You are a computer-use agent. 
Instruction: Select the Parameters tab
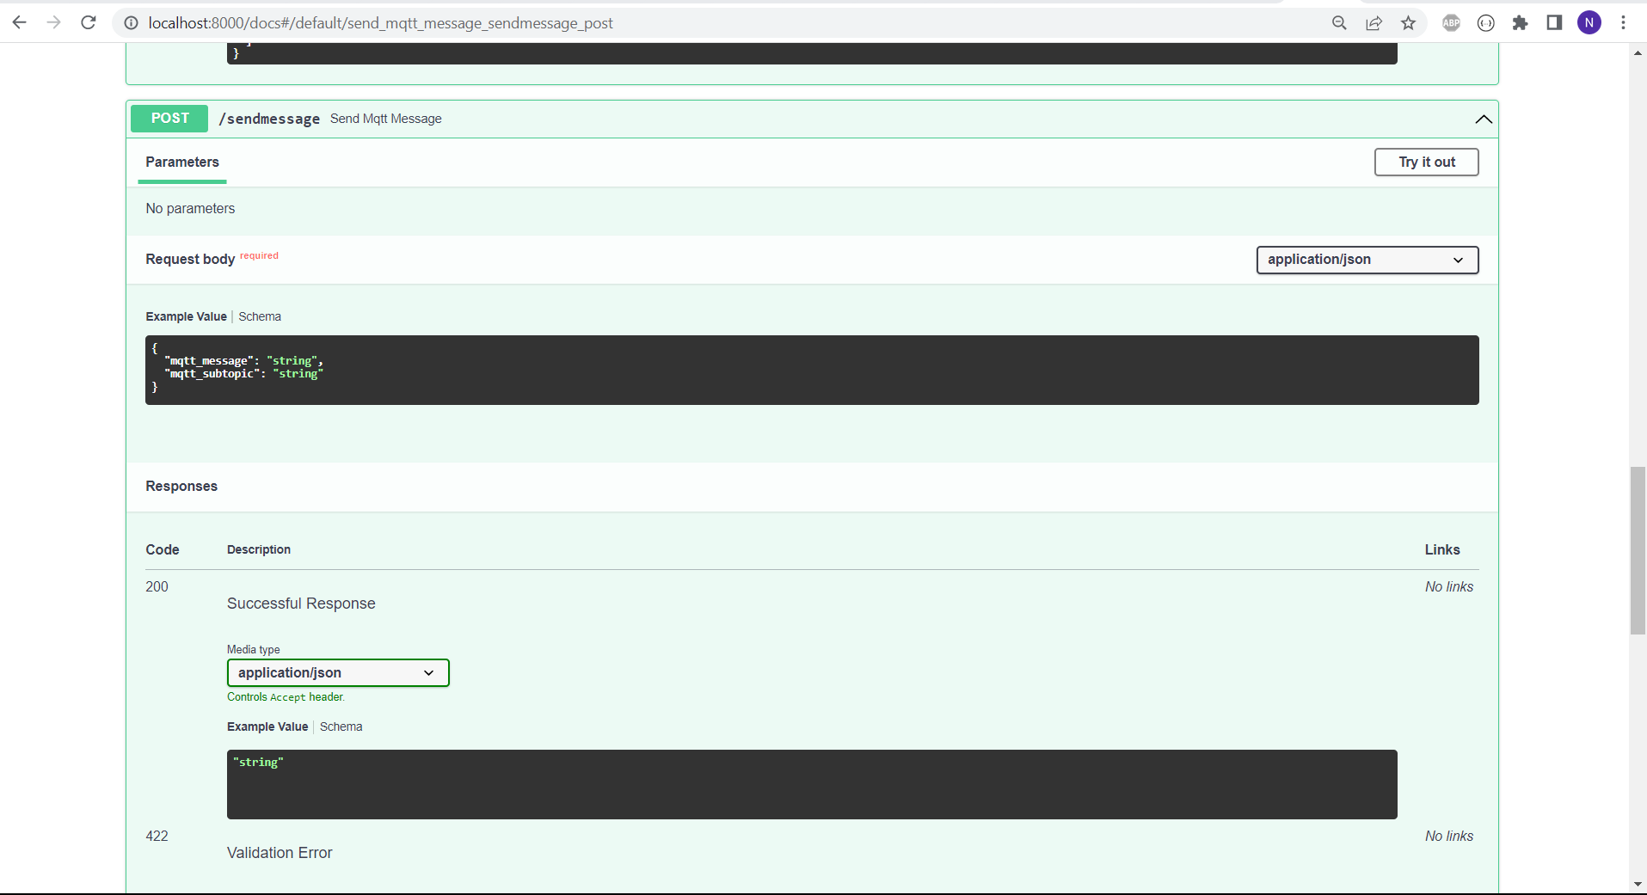(x=182, y=162)
